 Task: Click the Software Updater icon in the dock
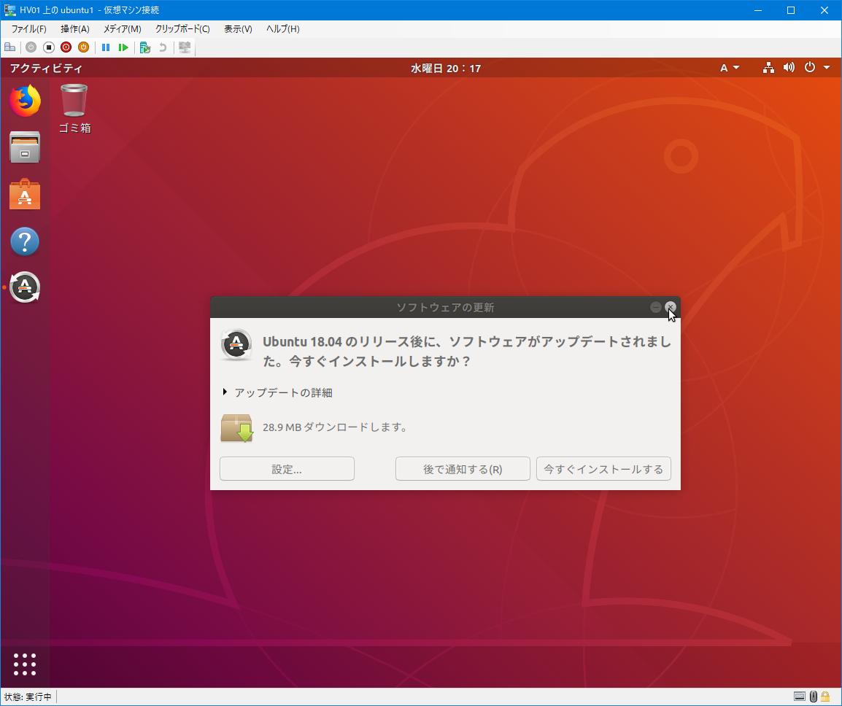(x=25, y=287)
